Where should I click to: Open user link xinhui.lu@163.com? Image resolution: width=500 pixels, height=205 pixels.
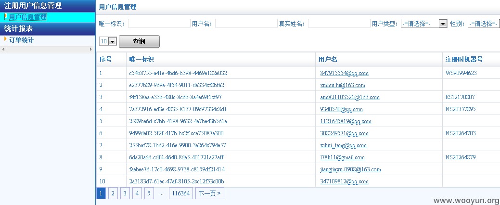[x=343, y=85]
